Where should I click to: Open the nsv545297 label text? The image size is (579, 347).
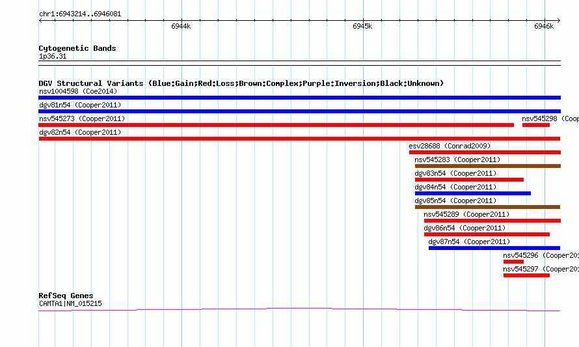tap(541, 269)
